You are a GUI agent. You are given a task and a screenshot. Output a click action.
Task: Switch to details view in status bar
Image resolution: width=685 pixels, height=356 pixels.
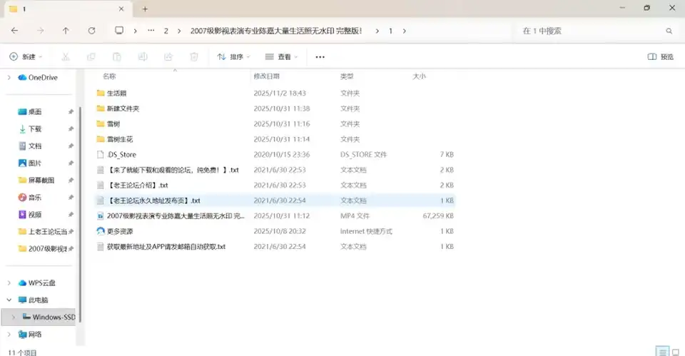(662, 352)
